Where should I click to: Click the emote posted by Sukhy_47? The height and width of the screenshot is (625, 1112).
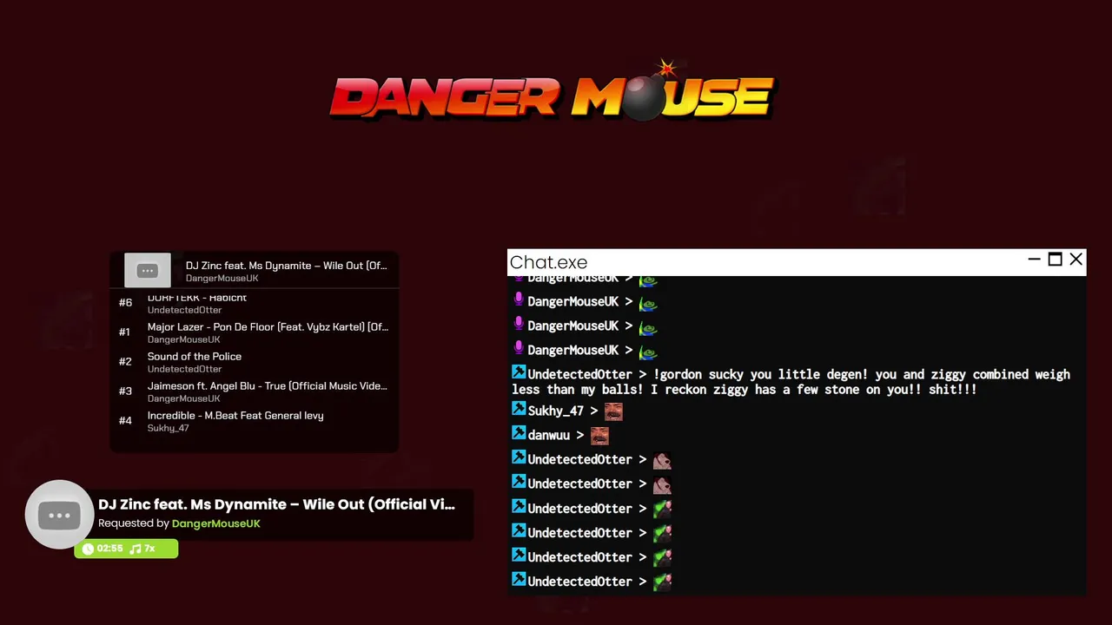coord(613,411)
